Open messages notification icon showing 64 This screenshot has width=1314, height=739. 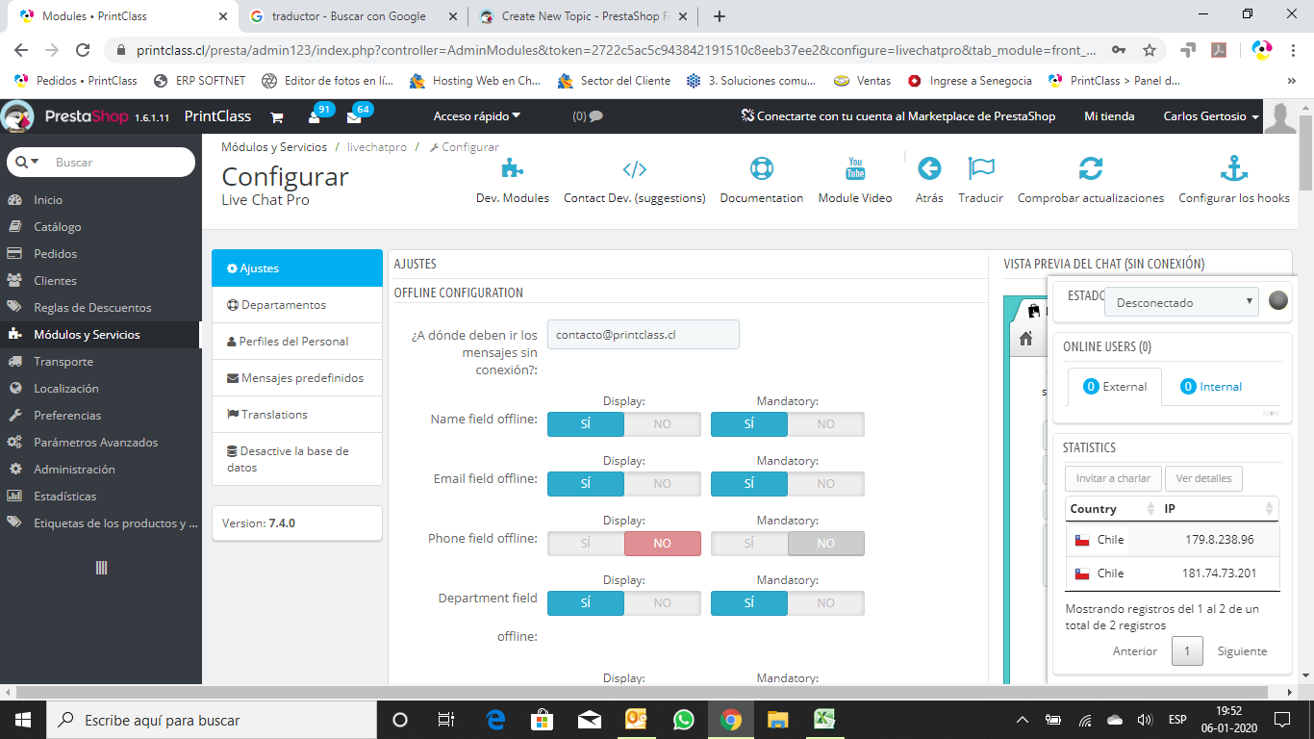click(x=354, y=116)
